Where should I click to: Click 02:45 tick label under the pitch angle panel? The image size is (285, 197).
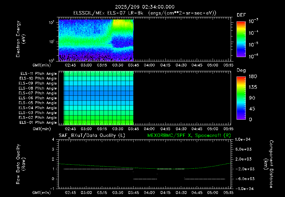[x=70, y=129]
